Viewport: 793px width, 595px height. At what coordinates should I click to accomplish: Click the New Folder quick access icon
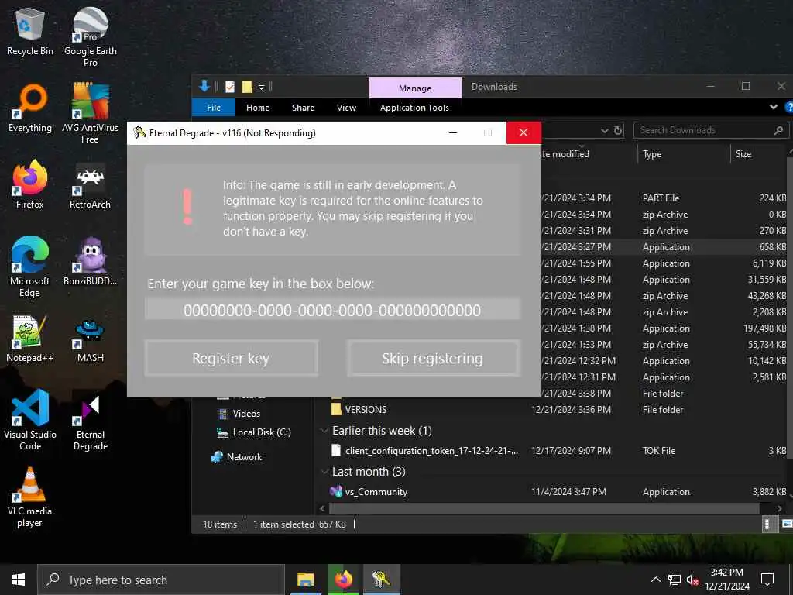[247, 87]
